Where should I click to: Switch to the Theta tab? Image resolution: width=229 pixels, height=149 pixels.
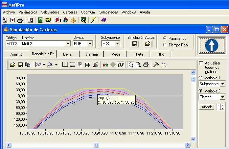pos(138,54)
